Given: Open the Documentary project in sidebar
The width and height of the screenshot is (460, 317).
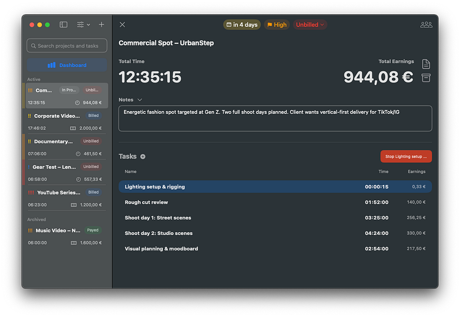Looking at the screenshot, I should [x=67, y=147].
